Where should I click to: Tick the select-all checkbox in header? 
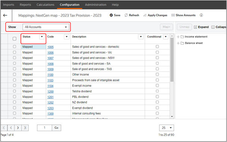point(15,39)
